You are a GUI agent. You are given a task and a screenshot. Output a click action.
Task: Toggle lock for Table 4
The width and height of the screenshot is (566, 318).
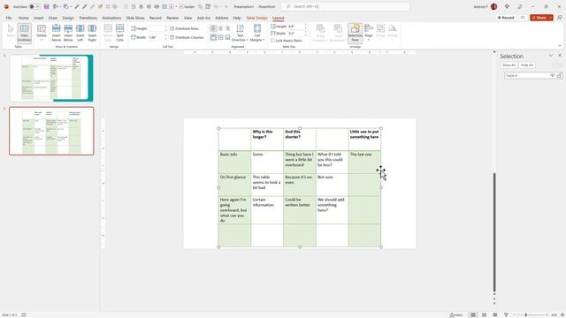[x=559, y=75]
